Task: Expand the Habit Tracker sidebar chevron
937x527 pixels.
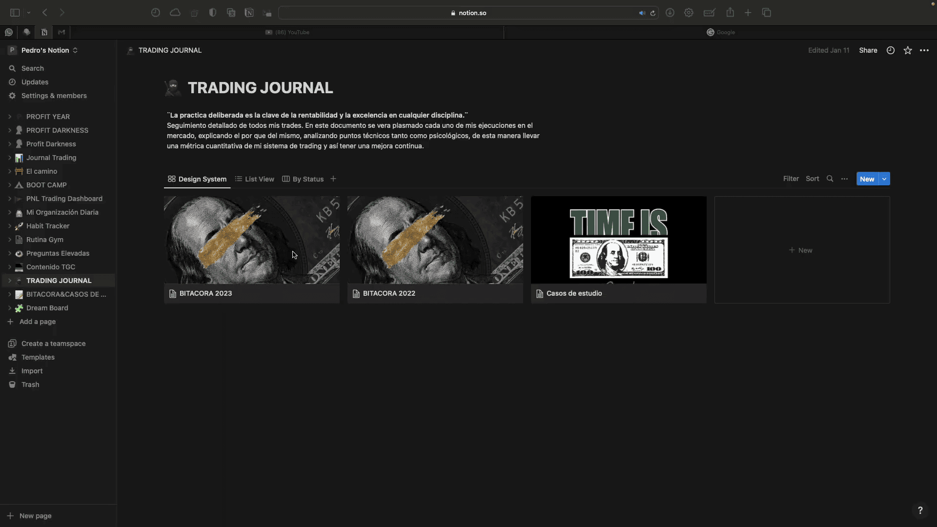Action: coord(9,226)
